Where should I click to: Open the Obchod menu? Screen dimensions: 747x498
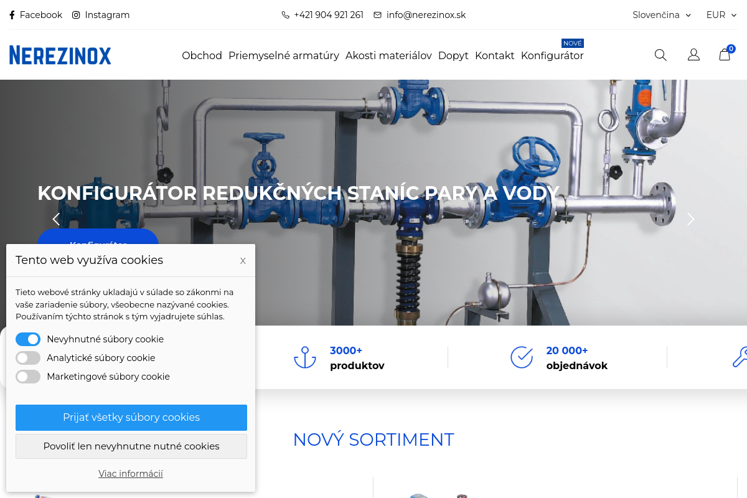coord(202,55)
